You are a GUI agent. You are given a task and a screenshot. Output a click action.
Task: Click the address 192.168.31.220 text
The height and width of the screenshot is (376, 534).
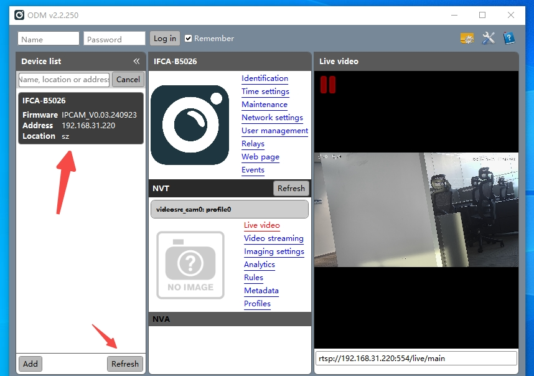click(x=88, y=126)
